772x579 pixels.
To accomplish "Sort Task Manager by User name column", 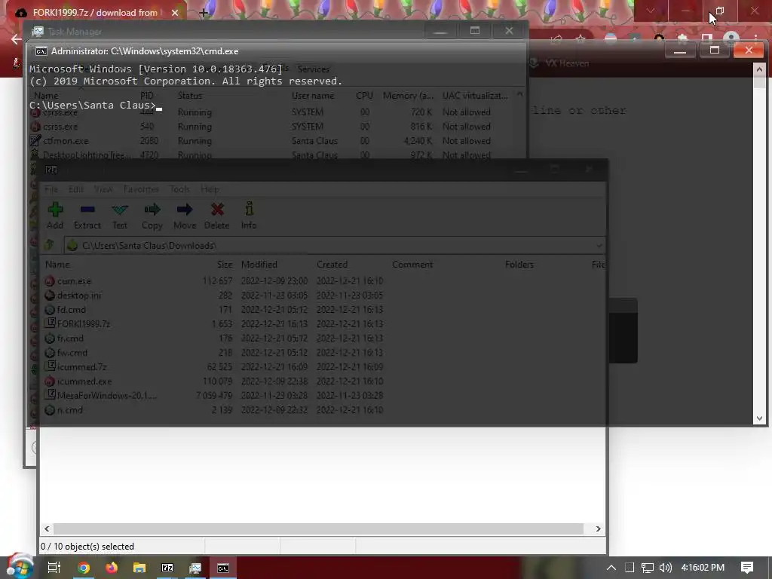I will click(313, 96).
